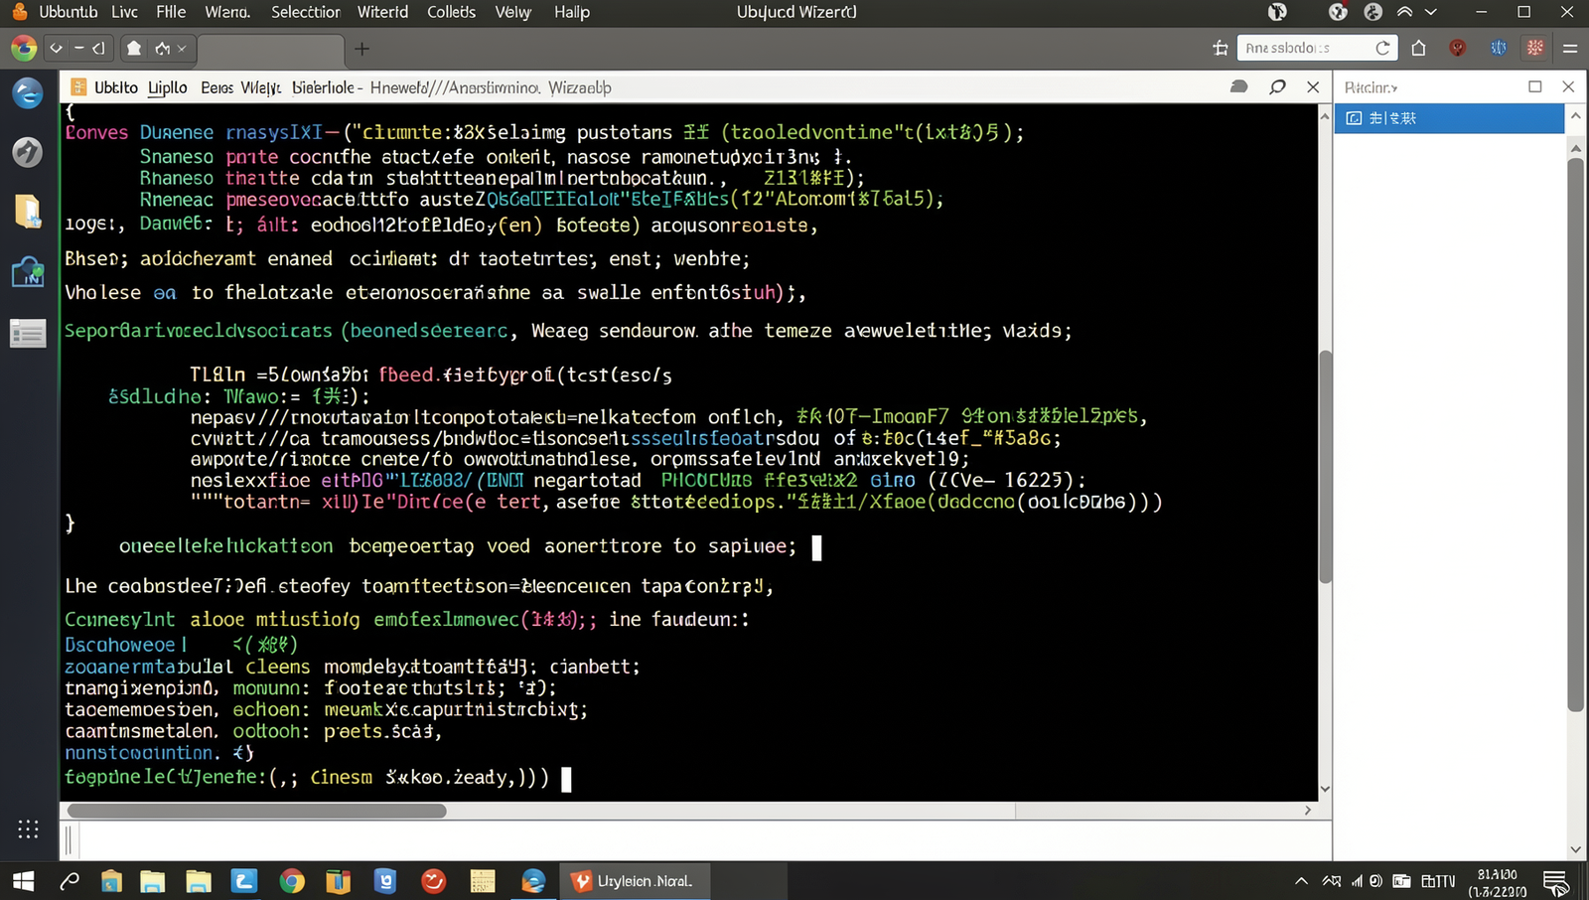The height and width of the screenshot is (900, 1589).
Task: Click the right arrow of horizontal scrollbar
Action: pos(1308,811)
